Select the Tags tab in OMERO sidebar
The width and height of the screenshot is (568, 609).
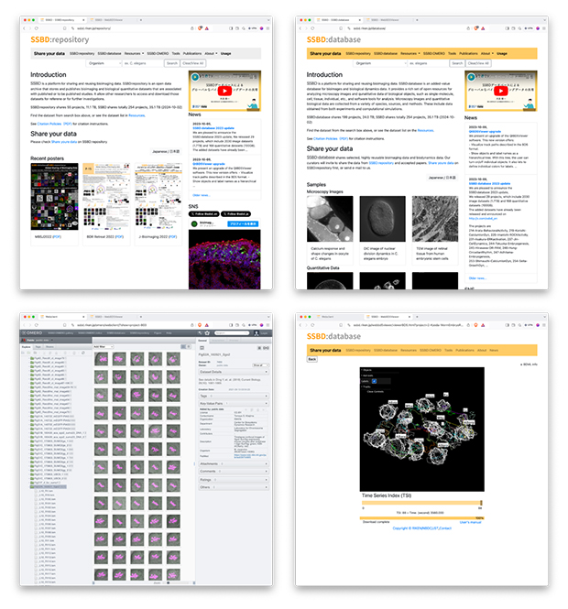point(38,347)
